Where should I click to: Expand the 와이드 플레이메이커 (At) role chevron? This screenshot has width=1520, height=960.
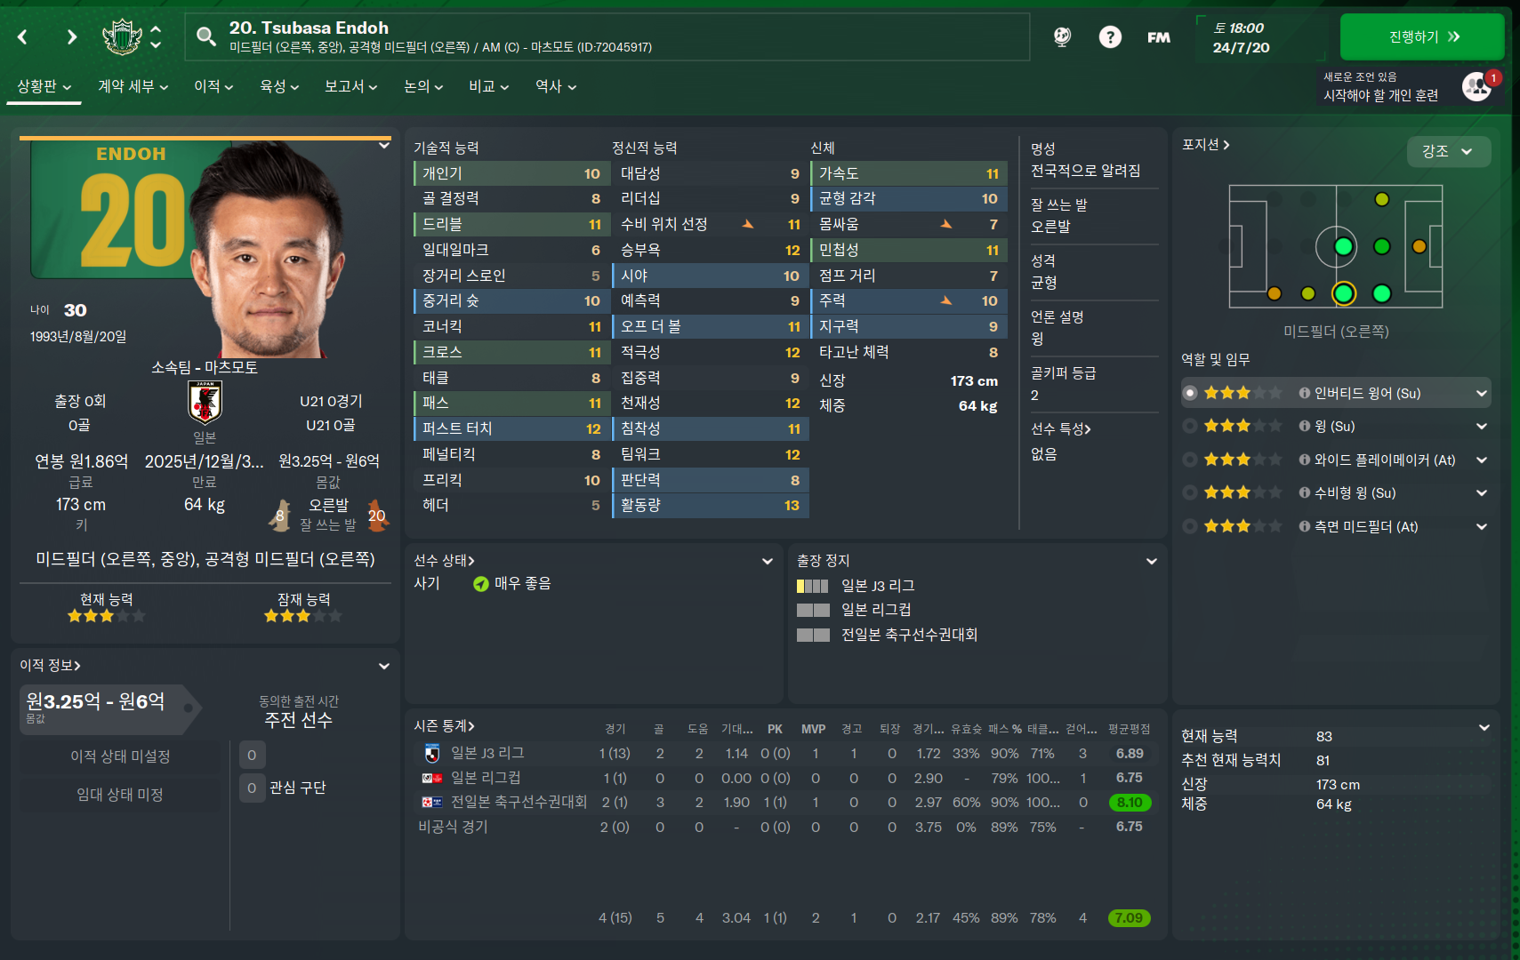[x=1482, y=460]
